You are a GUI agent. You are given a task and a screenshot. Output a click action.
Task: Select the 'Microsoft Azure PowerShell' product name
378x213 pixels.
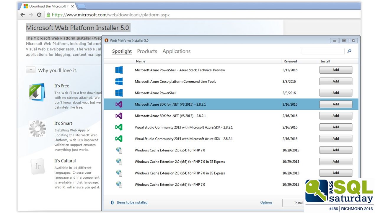click(x=155, y=93)
